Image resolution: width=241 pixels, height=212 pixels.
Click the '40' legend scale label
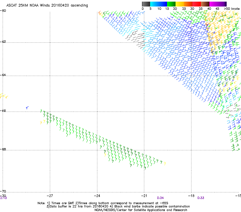tap(209, 9)
